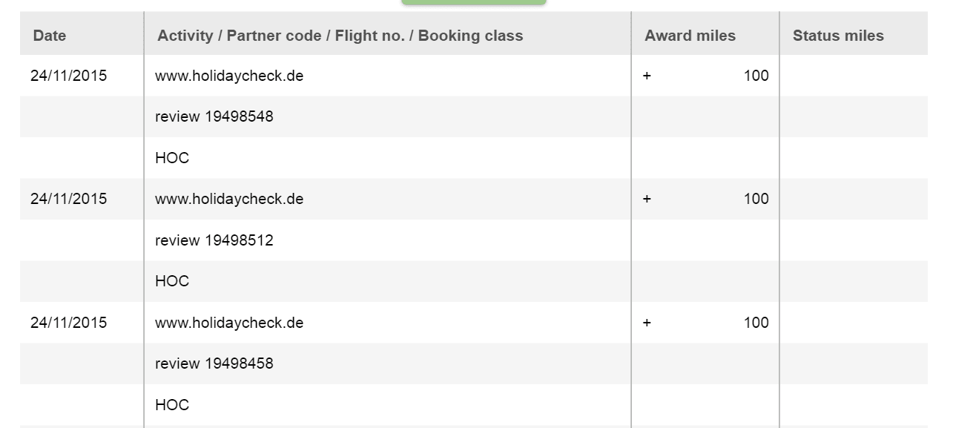Click the second 24/11/2015 date cell
956x428 pixels.
point(68,199)
